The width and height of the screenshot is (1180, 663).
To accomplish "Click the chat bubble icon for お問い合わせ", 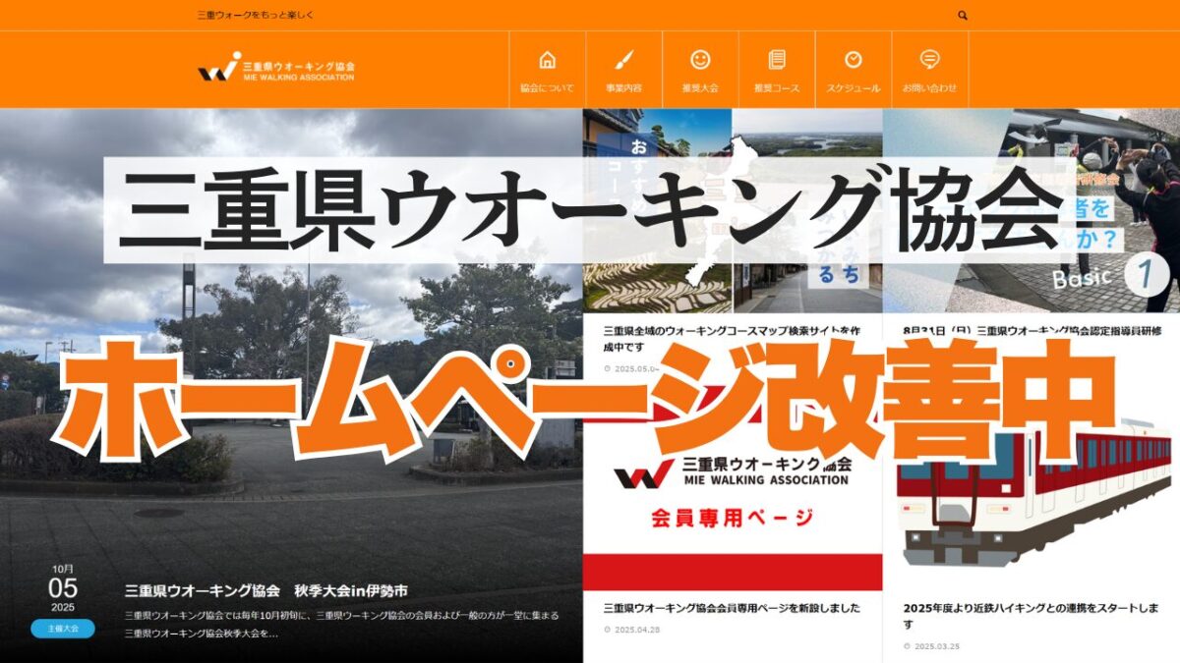I will coord(929,60).
